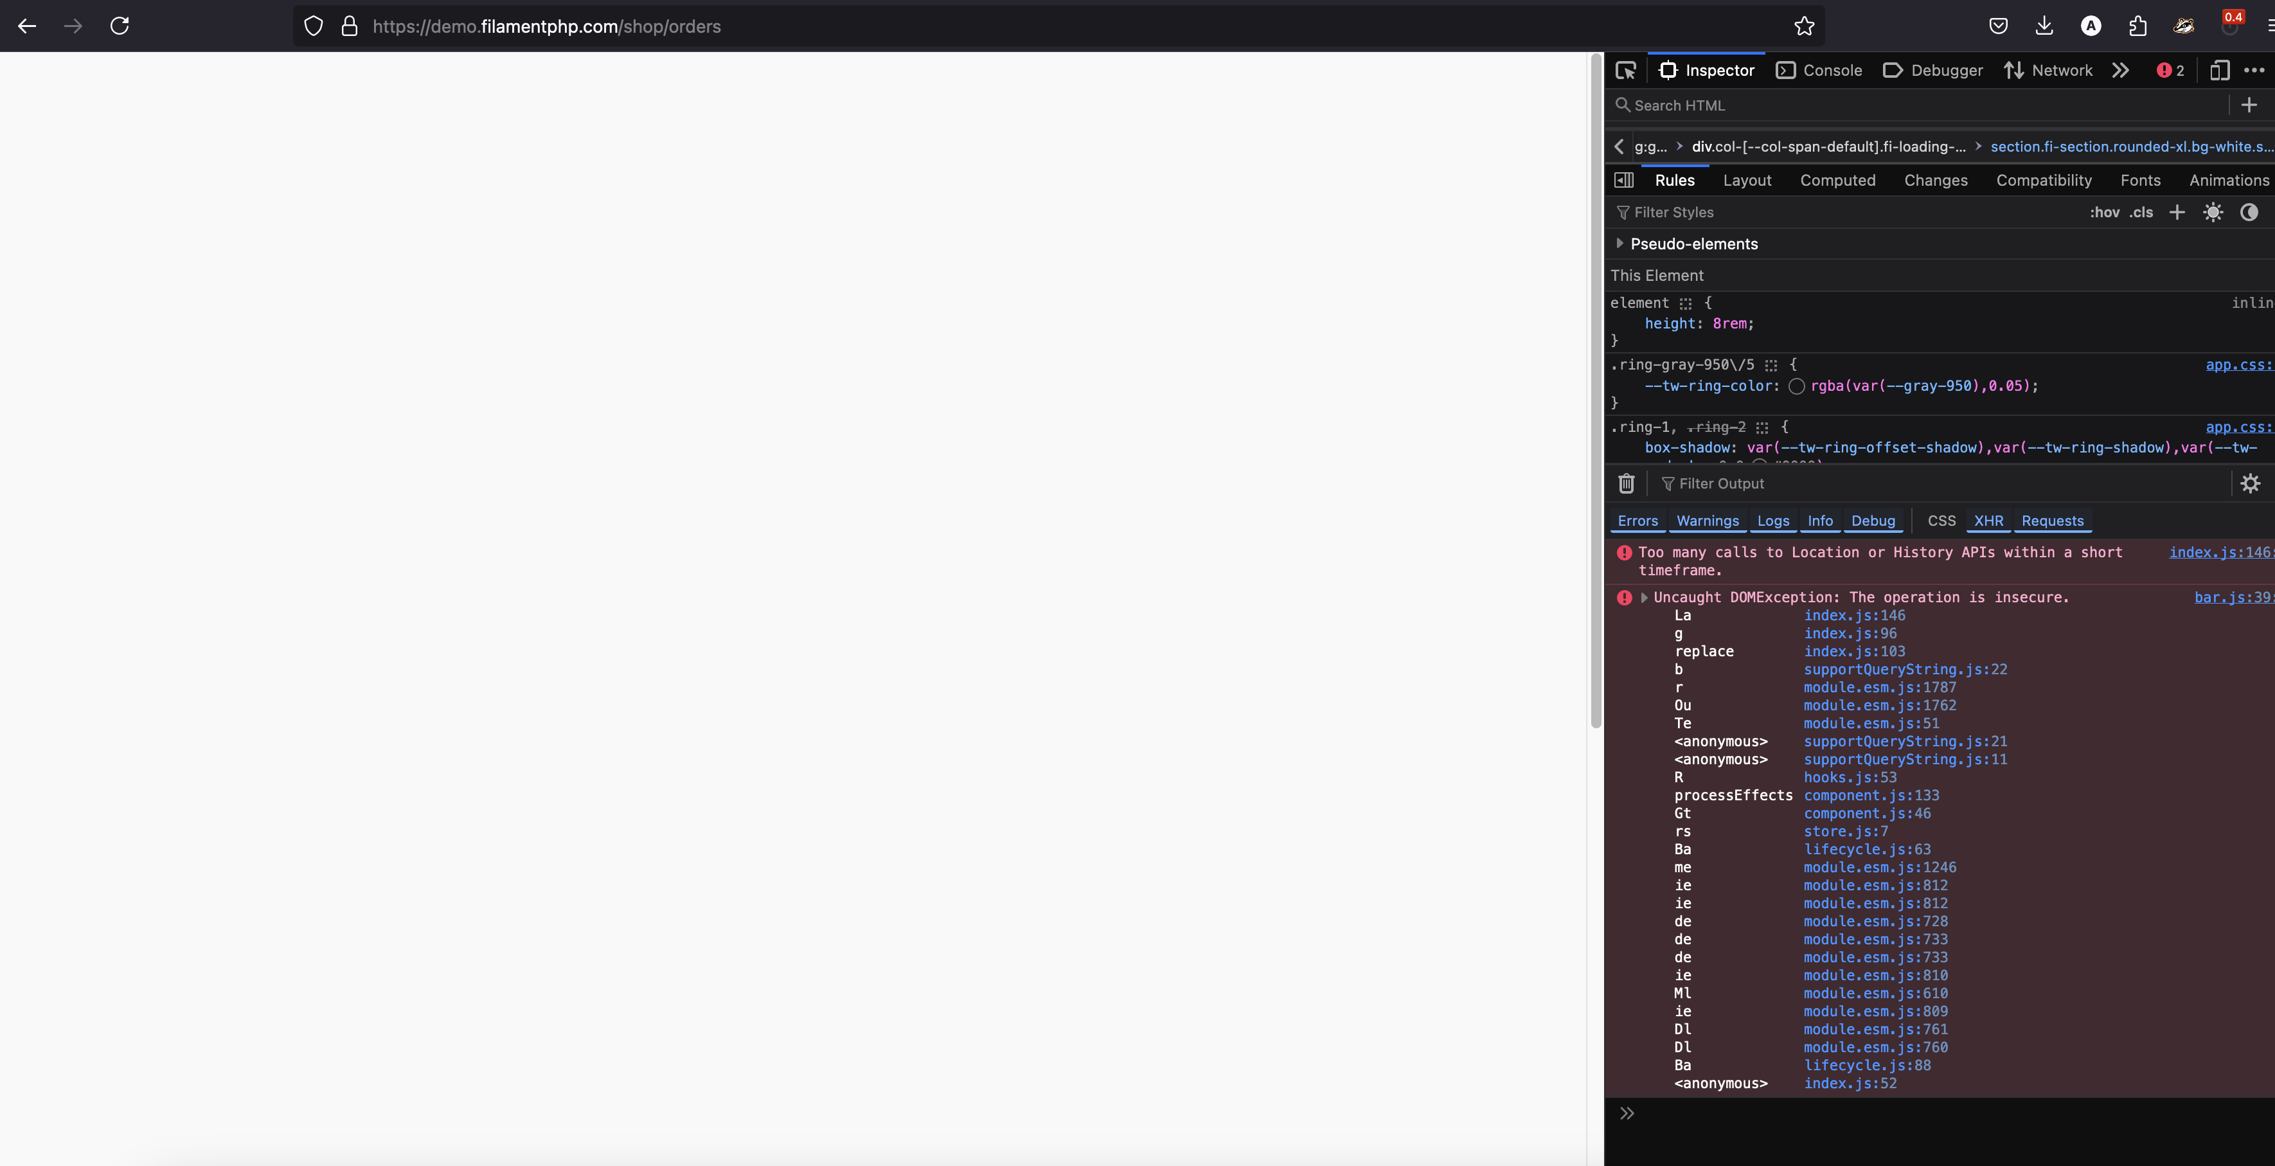
Task: Add a new rule with plus icon
Action: 2176,212
